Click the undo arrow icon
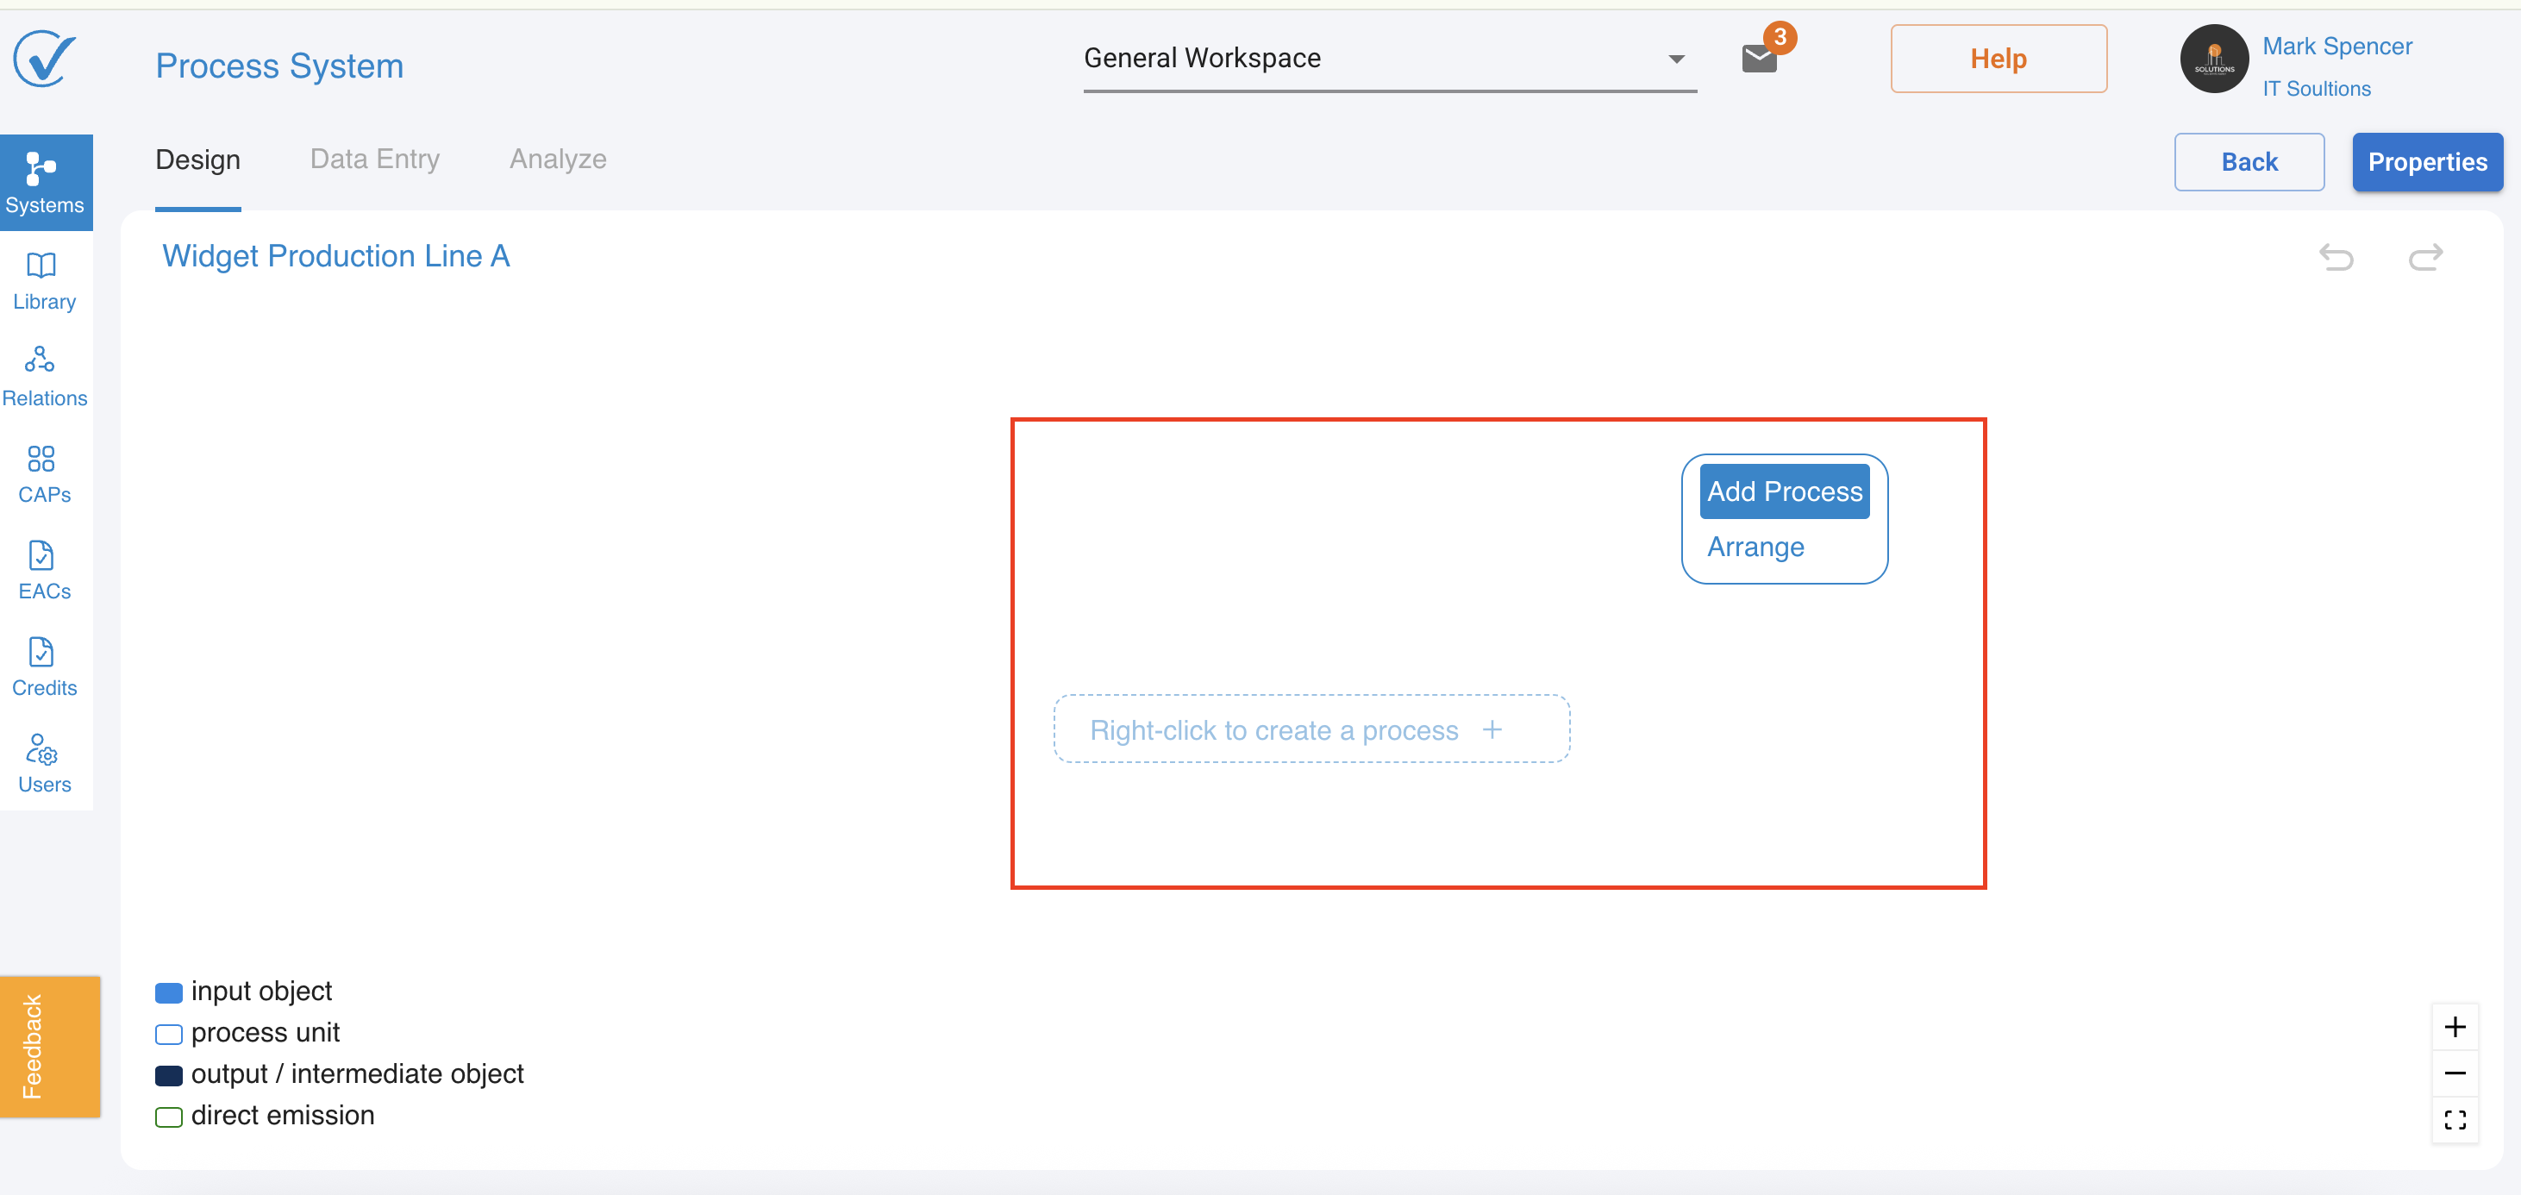 coord(2336,258)
